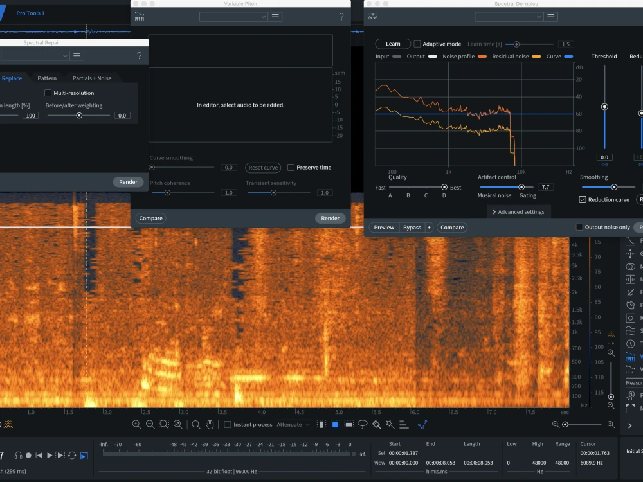Set Quality to stop A
This screenshot has width=643, height=482.
pyautogui.click(x=390, y=187)
